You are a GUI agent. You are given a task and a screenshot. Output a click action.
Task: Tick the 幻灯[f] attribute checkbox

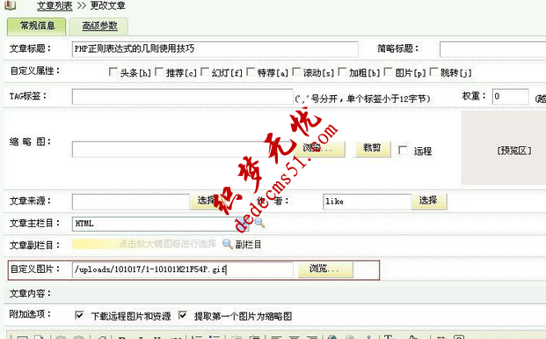pos(205,72)
